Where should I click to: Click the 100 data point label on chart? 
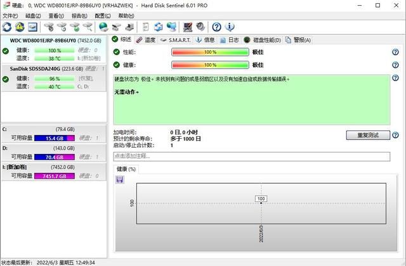(x=261, y=198)
